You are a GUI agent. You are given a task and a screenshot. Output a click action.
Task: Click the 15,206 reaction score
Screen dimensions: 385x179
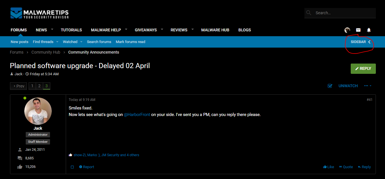(x=31, y=167)
